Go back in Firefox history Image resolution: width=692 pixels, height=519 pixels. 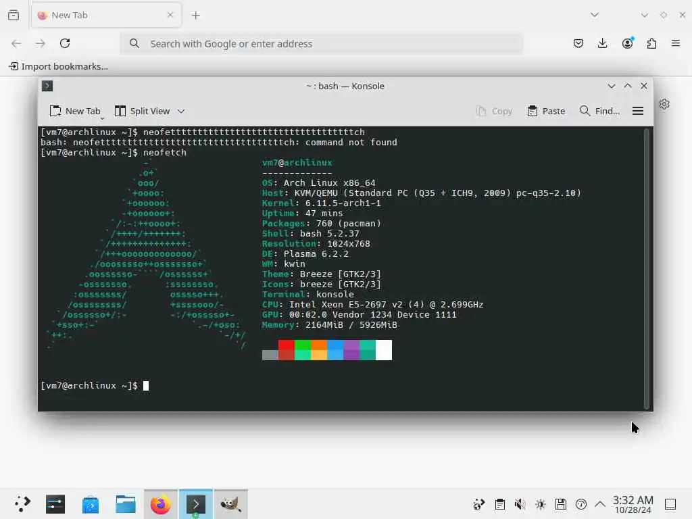[16, 43]
